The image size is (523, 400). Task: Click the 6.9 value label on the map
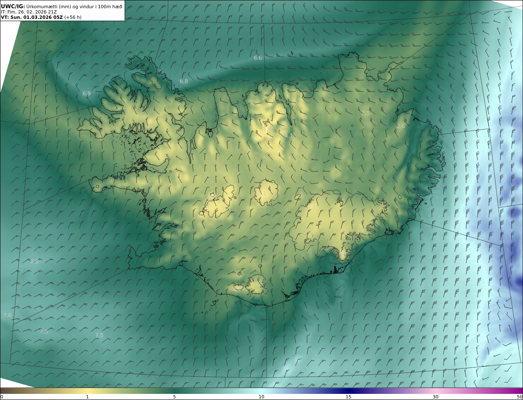(87, 94)
